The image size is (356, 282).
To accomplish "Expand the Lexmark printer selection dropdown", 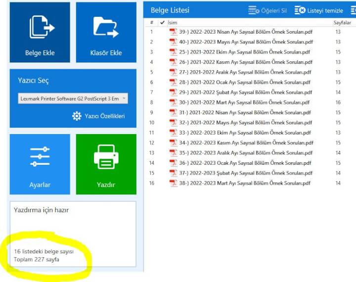I will coord(73,98).
